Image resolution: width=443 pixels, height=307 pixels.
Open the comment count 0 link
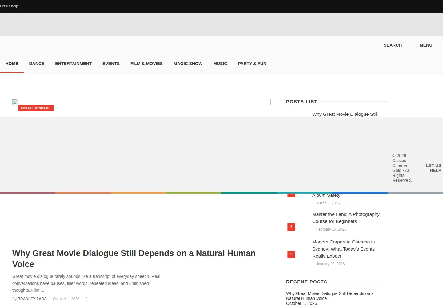(x=86, y=299)
